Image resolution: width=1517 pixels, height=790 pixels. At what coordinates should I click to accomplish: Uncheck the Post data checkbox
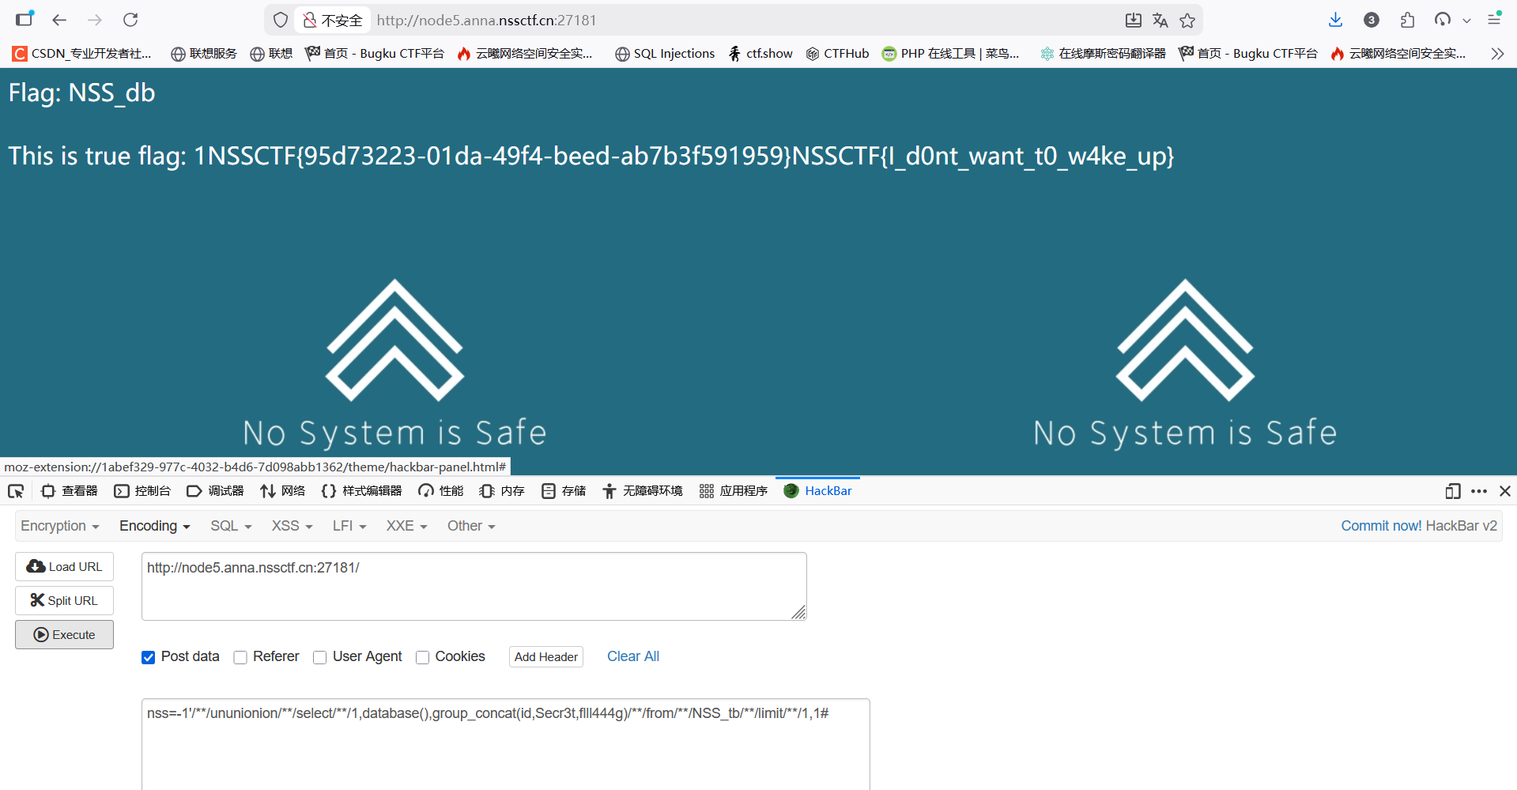click(x=148, y=658)
